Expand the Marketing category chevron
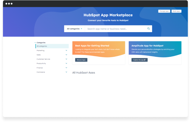 pos(66,50)
